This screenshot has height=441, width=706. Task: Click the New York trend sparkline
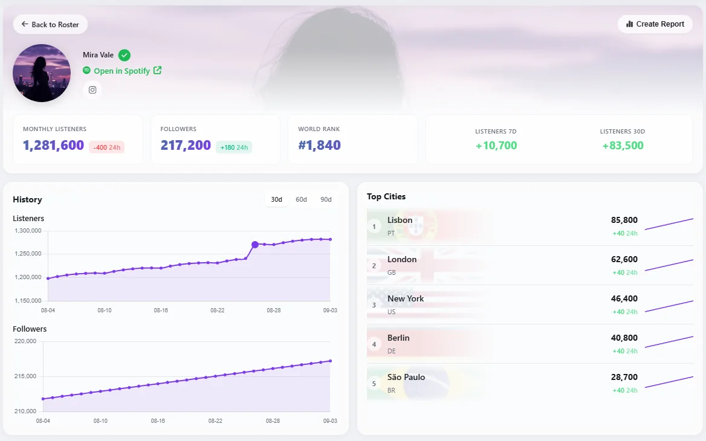[x=669, y=306]
